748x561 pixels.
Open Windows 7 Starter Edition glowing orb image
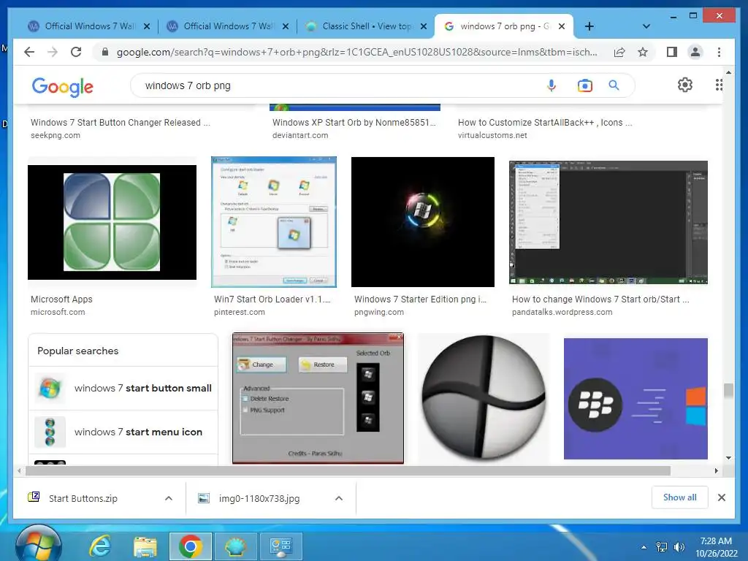423,222
